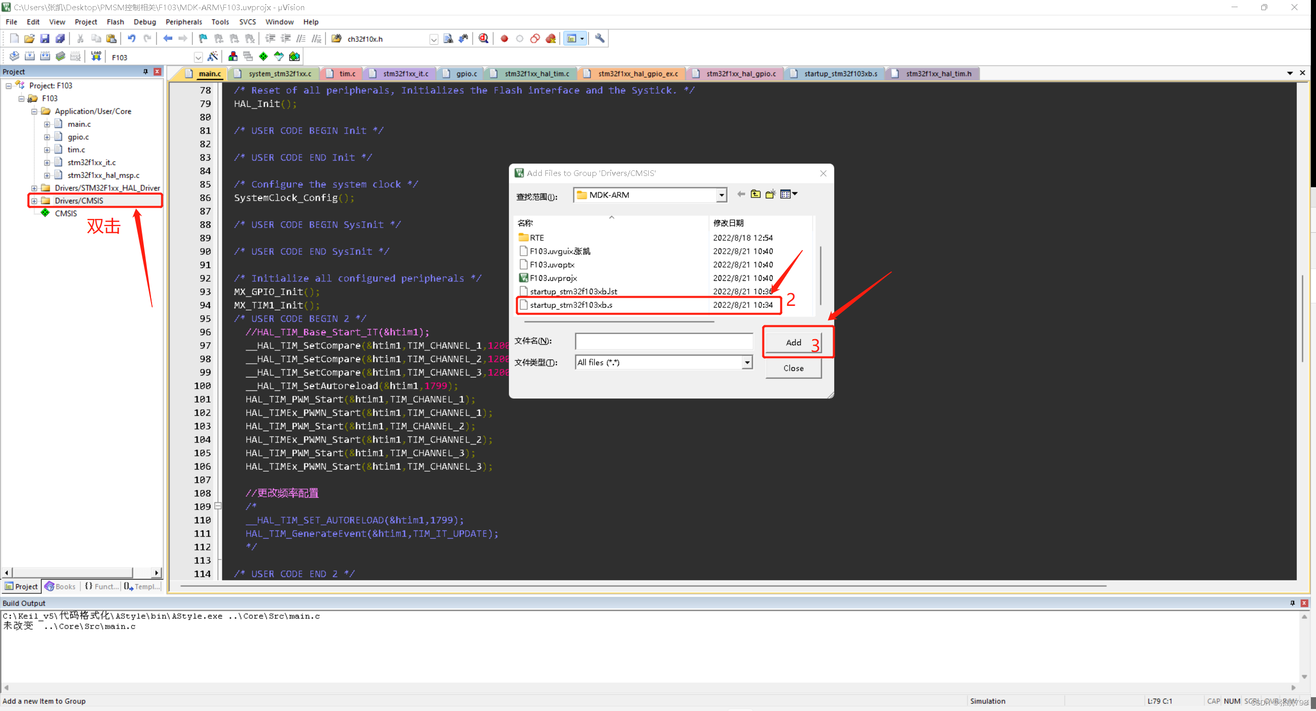Expand the Drivers/CMSIS group
1316x711 pixels.
(x=34, y=201)
